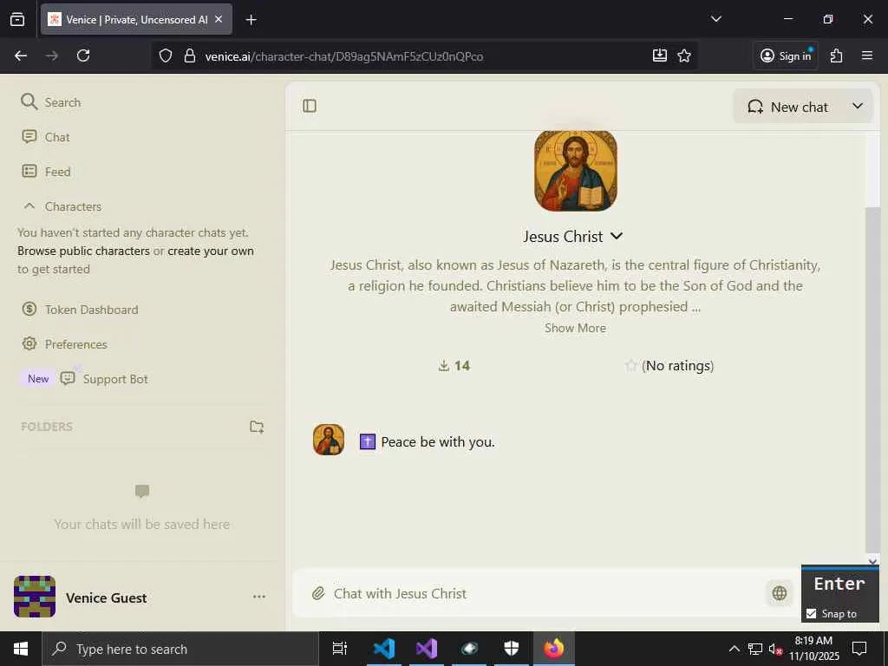Click Show More in character description
The image size is (888, 666).
tap(575, 328)
